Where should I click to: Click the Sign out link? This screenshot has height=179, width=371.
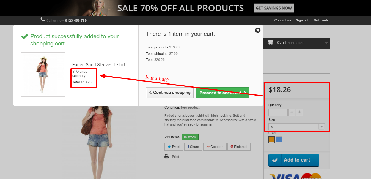click(x=302, y=20)
